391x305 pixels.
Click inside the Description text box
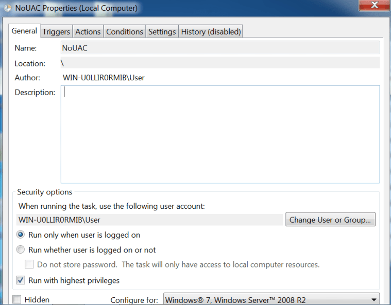pyautogui.click(x=220, y=134)
